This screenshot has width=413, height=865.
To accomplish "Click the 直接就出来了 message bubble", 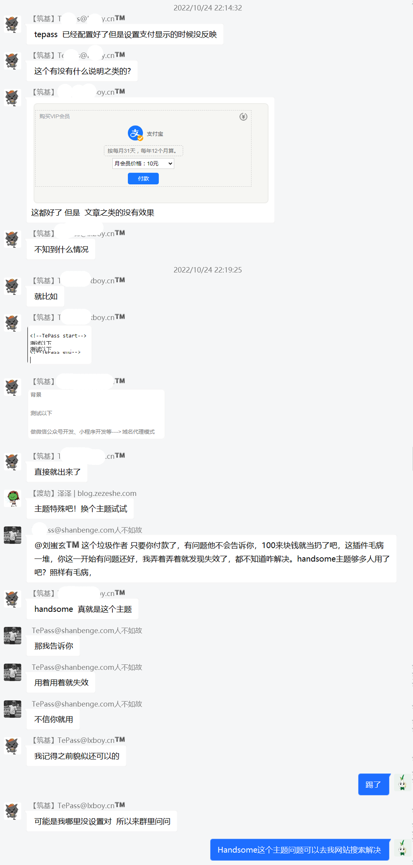I will 57,472.
